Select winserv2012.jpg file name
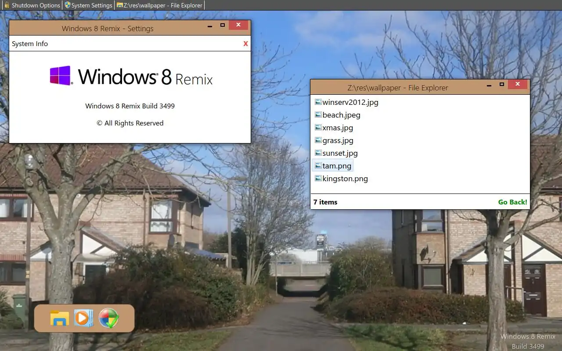The height and width of the screenshot is (351, 562). point(350,102)
